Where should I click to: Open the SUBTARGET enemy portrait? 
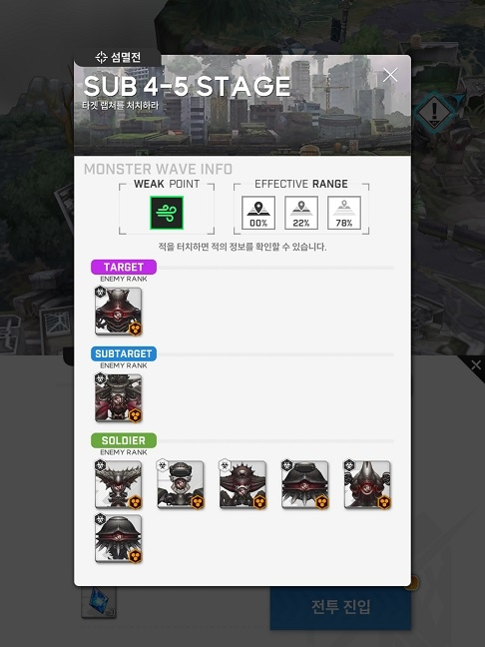tap(119, 397)
